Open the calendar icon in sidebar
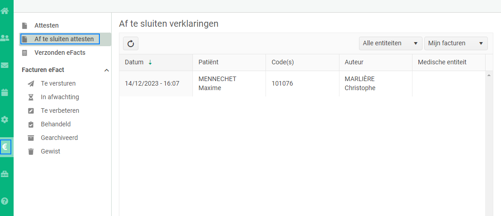The width and height of the screenshot is (501, 216). tap(5, 92)
